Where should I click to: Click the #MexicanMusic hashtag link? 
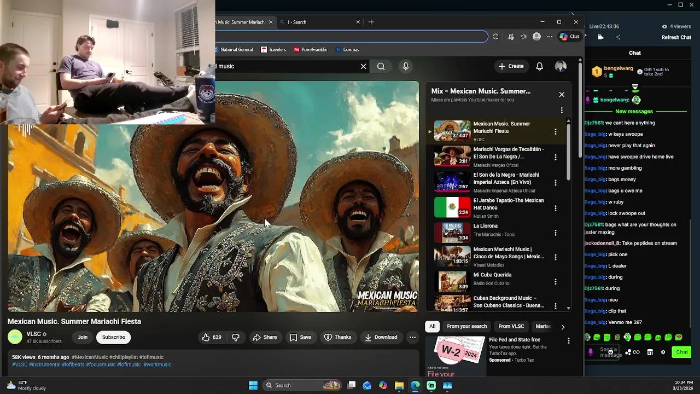coord(90,357)
